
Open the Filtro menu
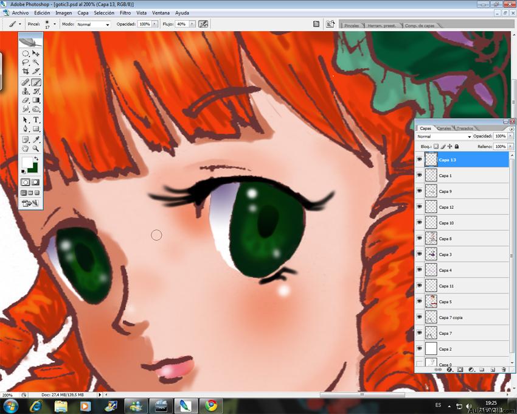[x=125, y=13]
